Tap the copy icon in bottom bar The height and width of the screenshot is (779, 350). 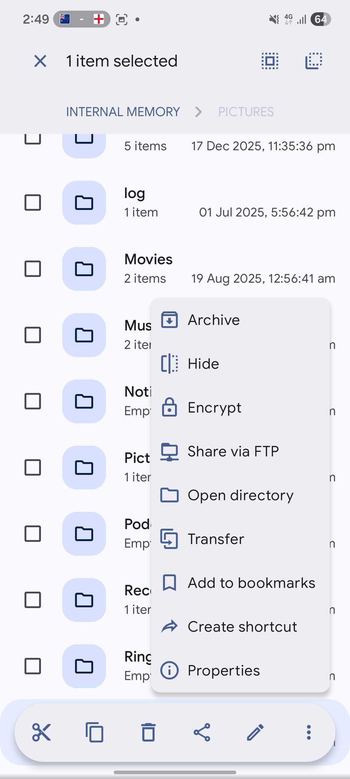click(x=95, y=732)
